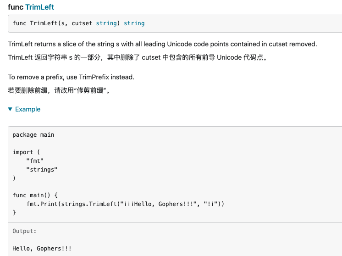Click the return type string link
This screenshot has height=256, width=342.
coord(134,23)
